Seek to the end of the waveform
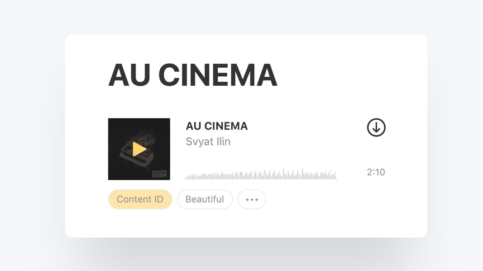Image resolution: width=483 pixels, height=271 pixels. (x=337, y=178)
